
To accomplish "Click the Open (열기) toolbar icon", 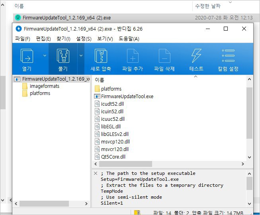I will point(27,57).
